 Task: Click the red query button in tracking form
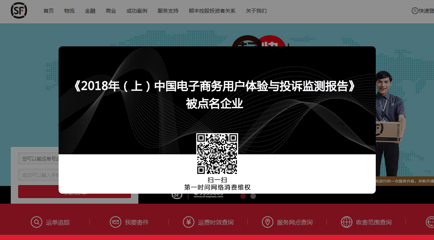[75, 191]
